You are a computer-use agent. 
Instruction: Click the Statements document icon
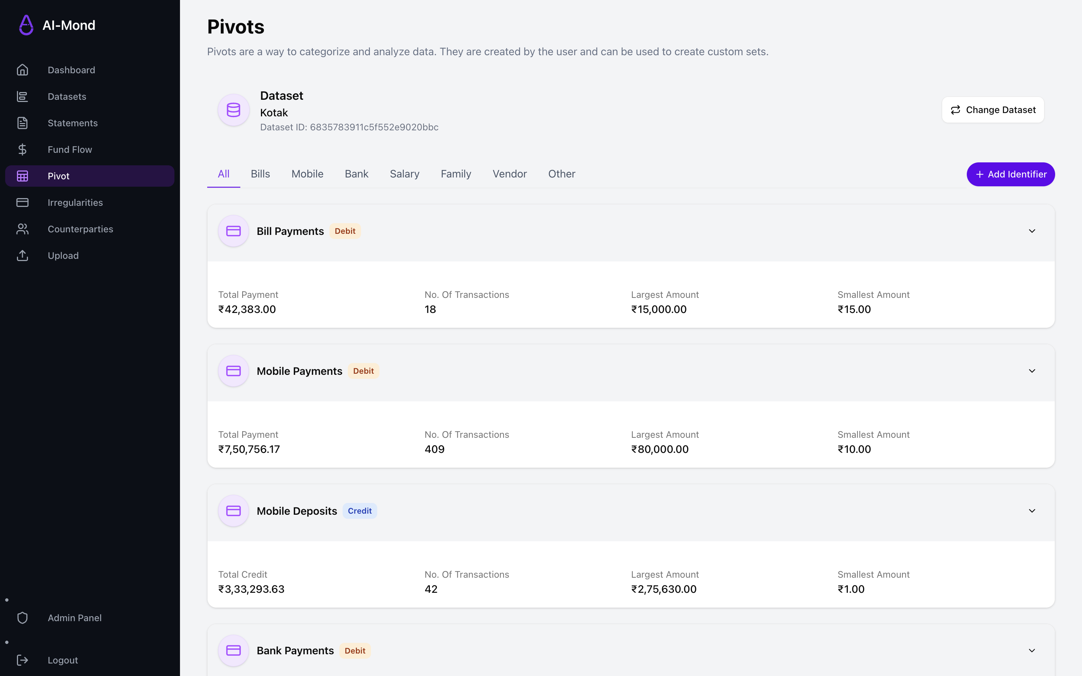click(x=22, y=123)
